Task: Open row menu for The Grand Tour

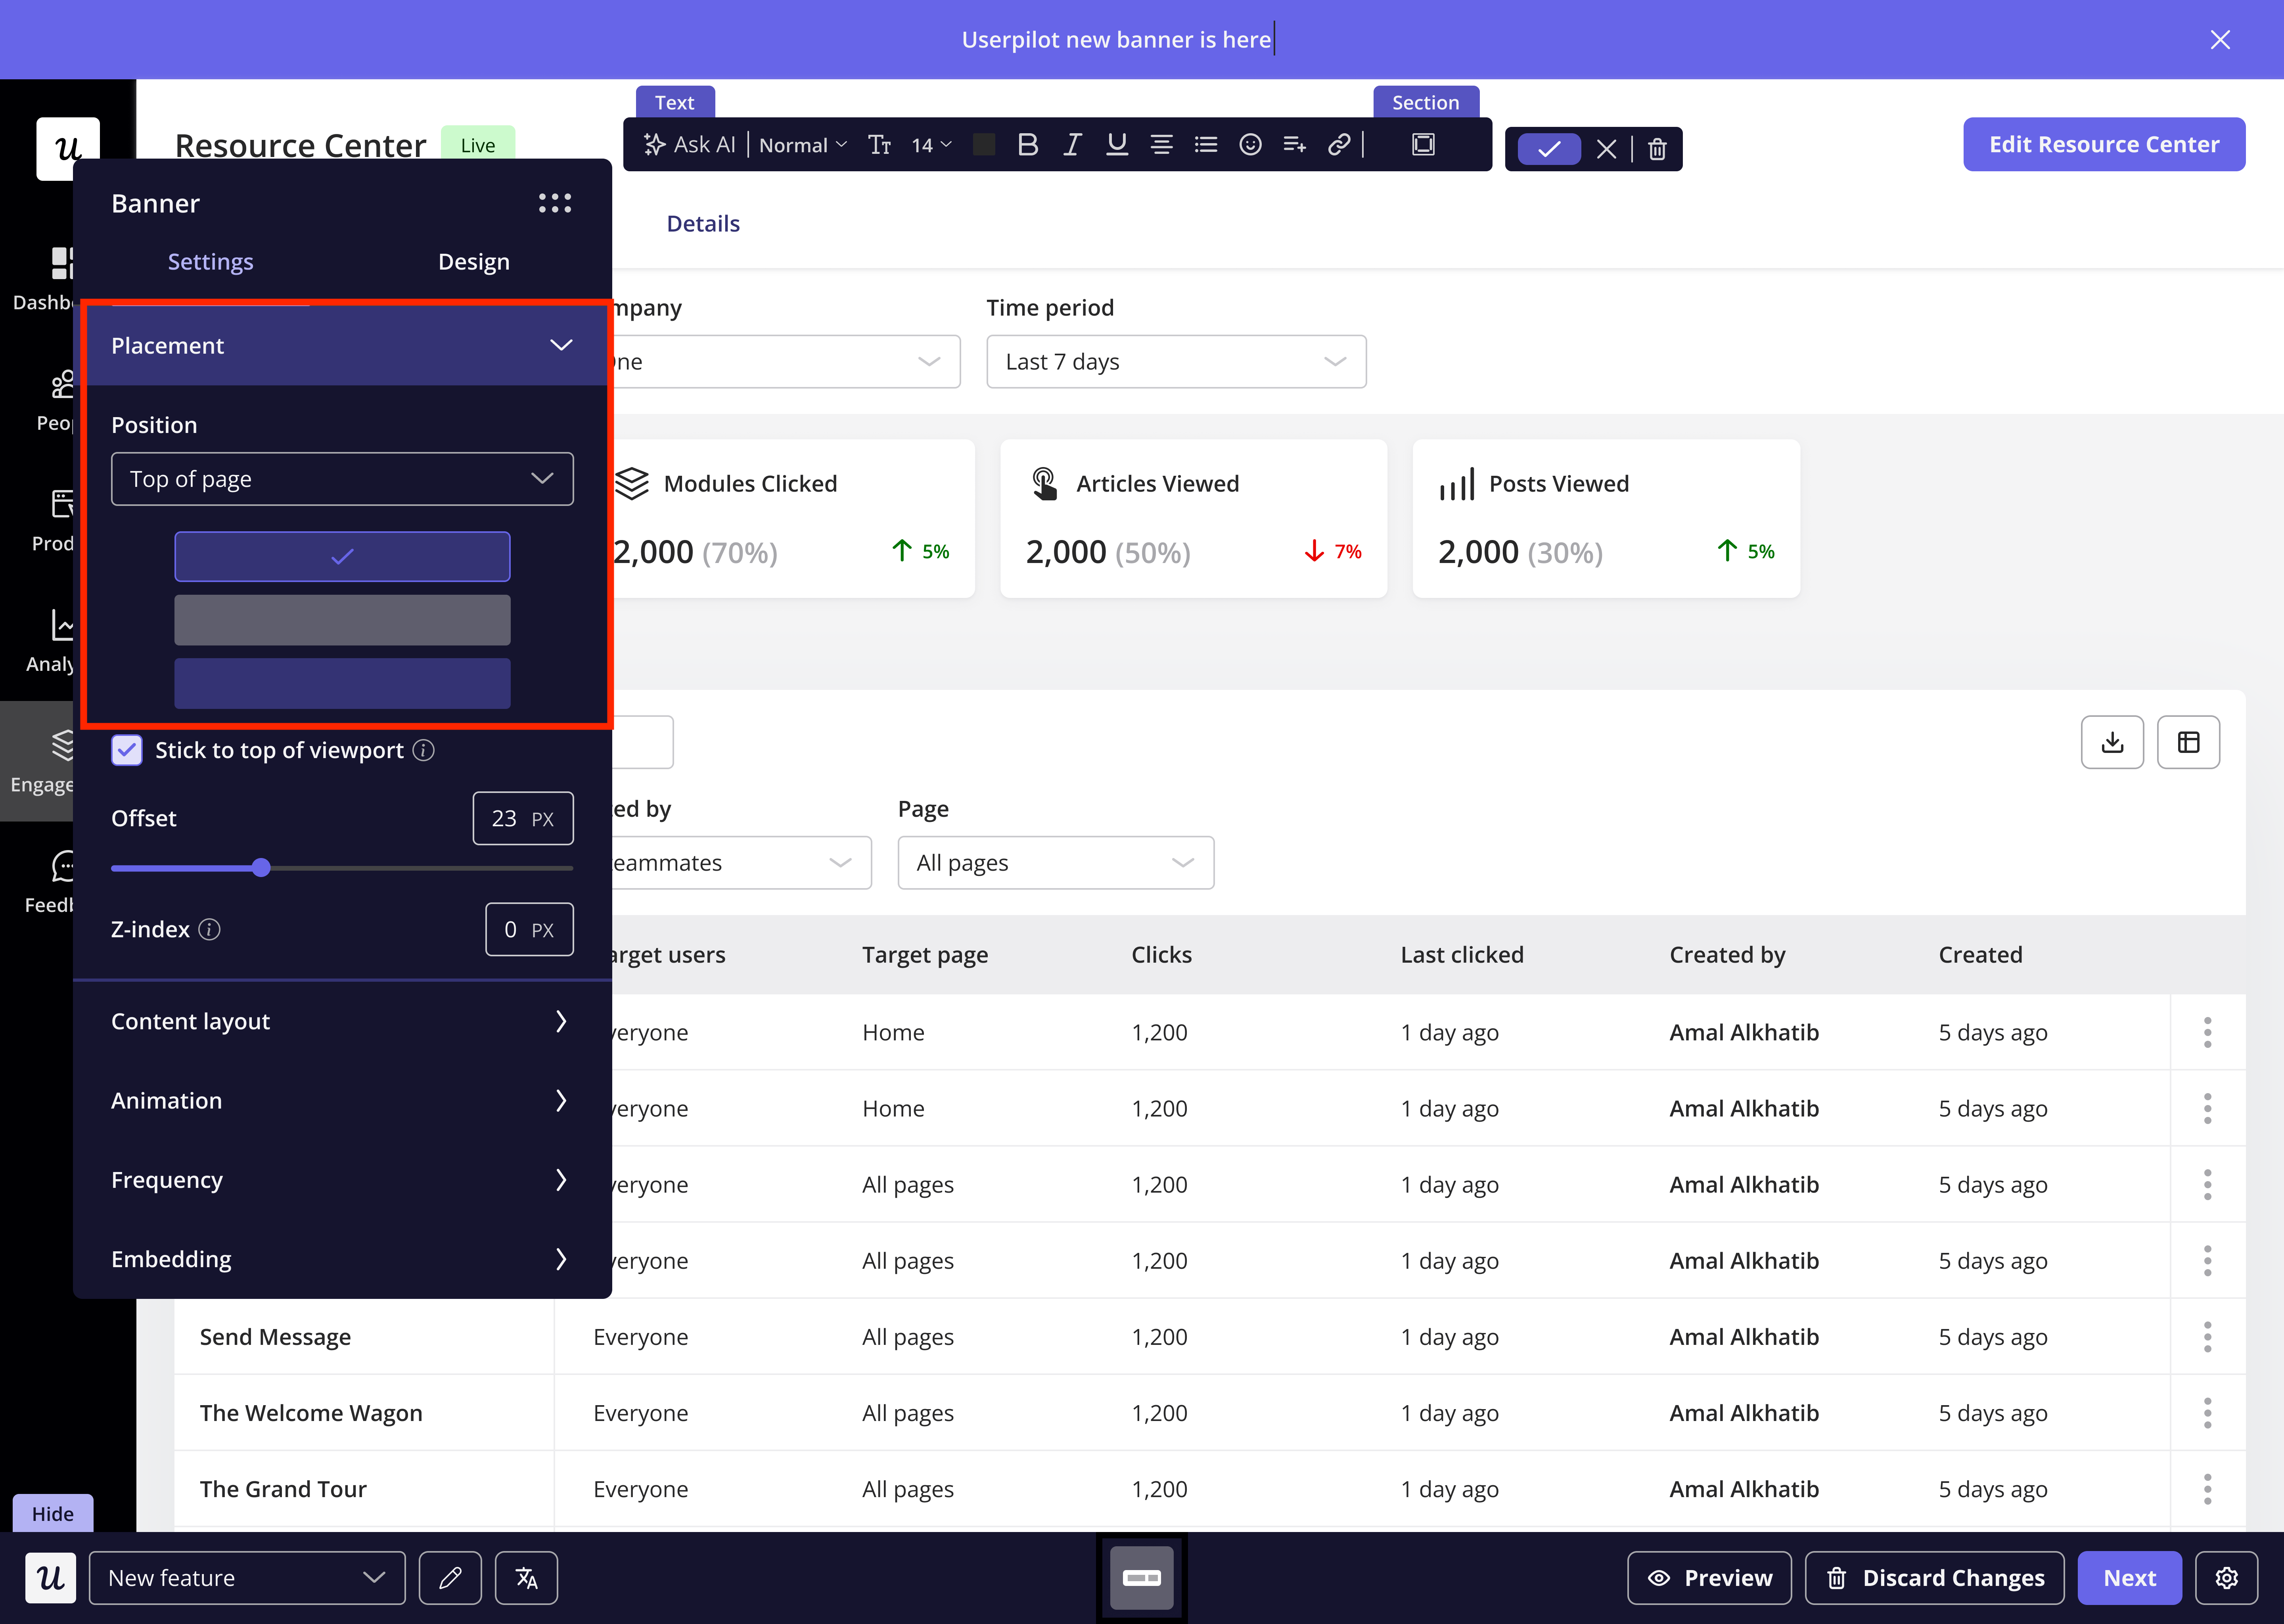Action: [x=2207, y=1489]
